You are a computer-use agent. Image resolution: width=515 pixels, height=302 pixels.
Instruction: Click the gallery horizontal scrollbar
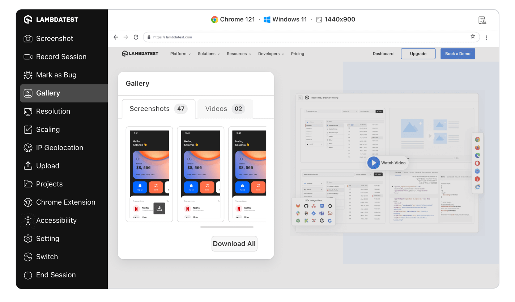pos(227,227)
